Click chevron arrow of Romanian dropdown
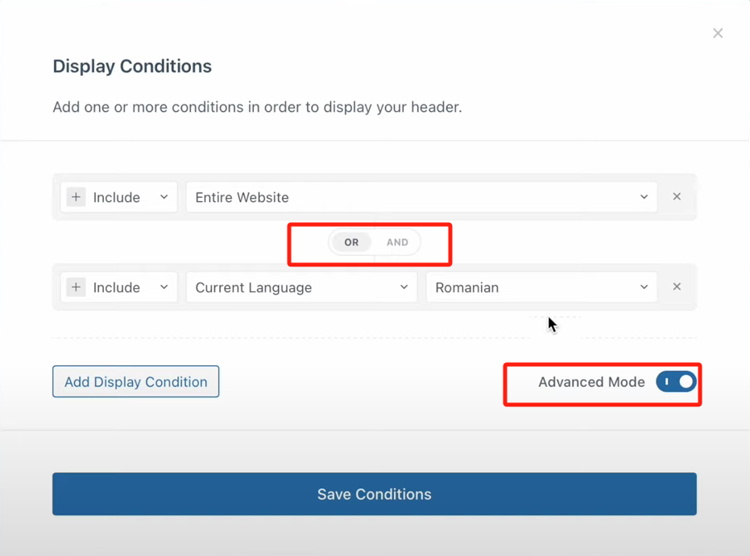Image resolution: width=750 pixels, height=556 pixels. [644, 287]
